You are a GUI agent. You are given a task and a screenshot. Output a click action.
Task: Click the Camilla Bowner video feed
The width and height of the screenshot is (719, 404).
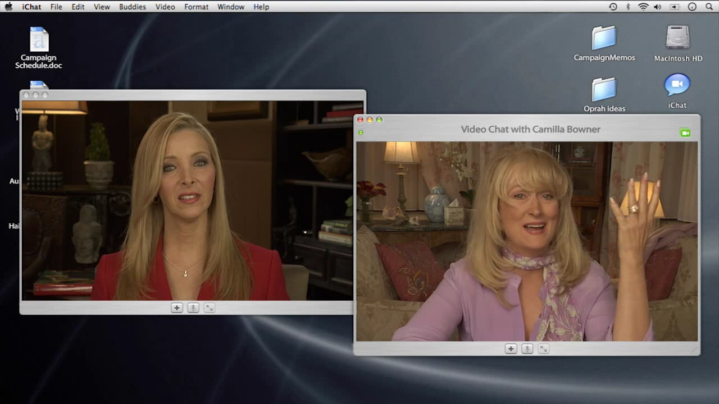coord(527,241)
